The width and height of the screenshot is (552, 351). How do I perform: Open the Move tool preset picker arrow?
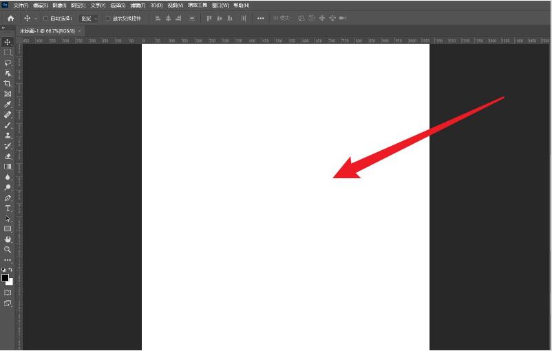click(x=36, y=19)
